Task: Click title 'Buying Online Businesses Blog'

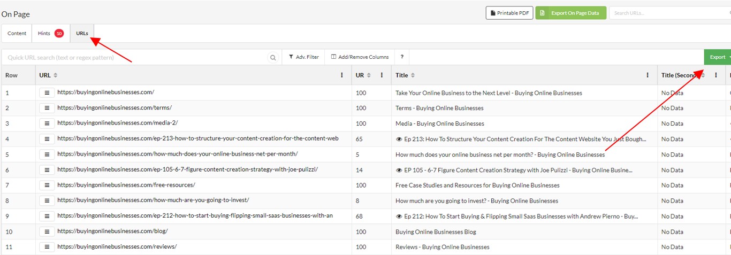Action: tap(436, 232)
